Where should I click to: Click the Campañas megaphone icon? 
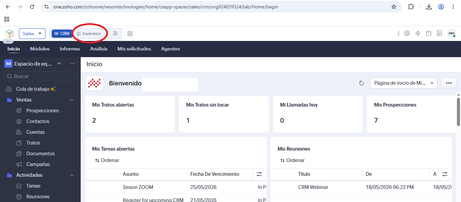click(19, 164)
